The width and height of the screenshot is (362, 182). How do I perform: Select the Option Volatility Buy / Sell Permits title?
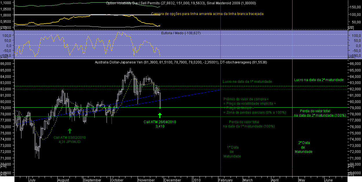(181, 3)
